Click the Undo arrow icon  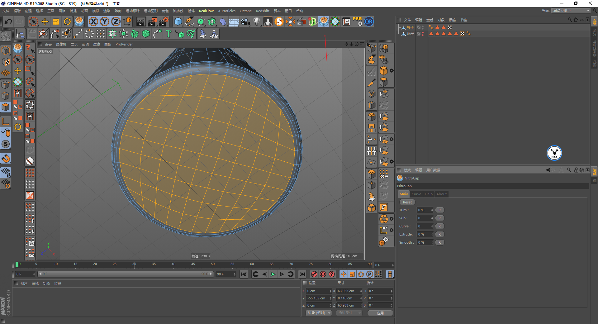click(x=8, y=22)
